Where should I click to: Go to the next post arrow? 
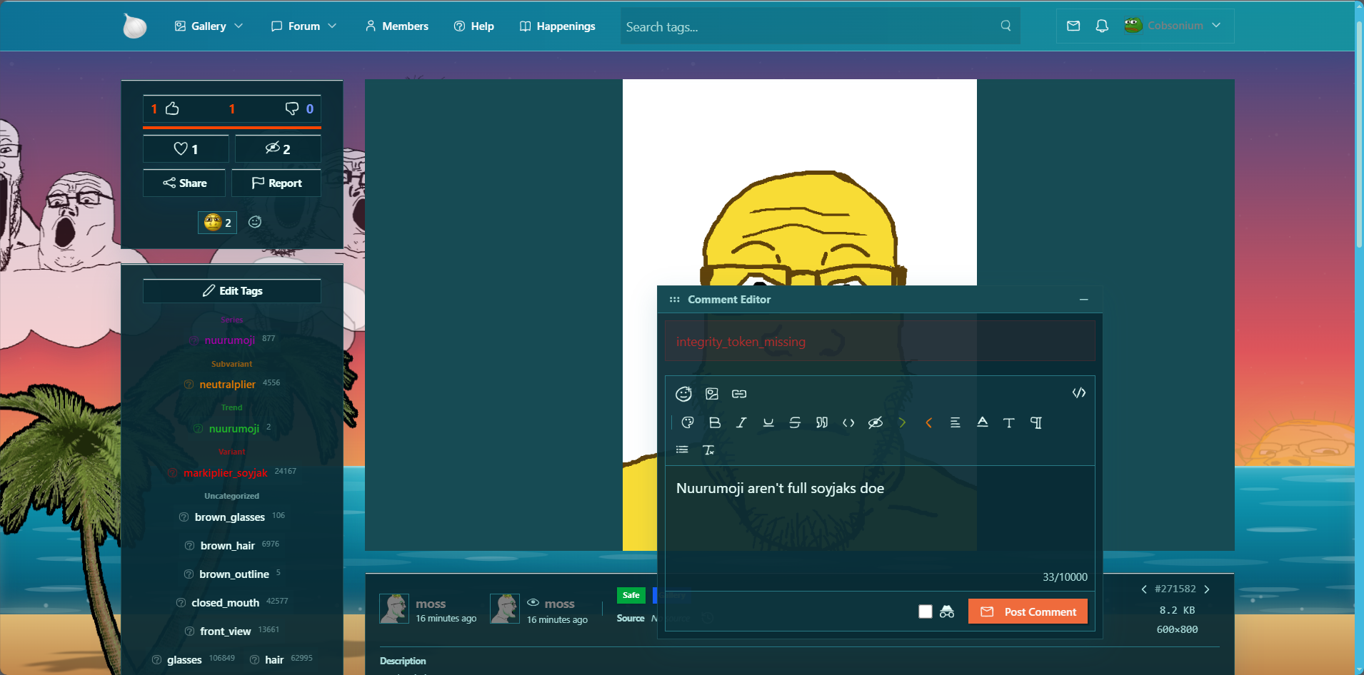tap(1207, 589)
